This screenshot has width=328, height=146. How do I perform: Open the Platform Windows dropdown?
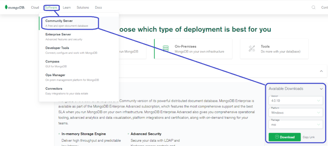click(x=296, y=112)
